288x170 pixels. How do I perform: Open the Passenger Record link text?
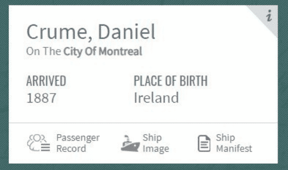point(78,143)
